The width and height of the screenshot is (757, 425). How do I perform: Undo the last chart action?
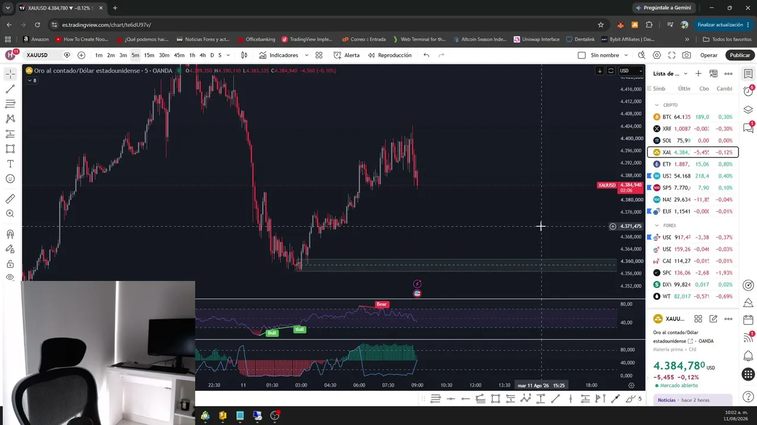coord(426,55)
